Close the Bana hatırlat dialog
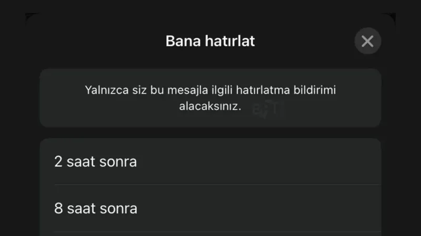Viewport: 421px width, 236px height. tap(367, 41)
